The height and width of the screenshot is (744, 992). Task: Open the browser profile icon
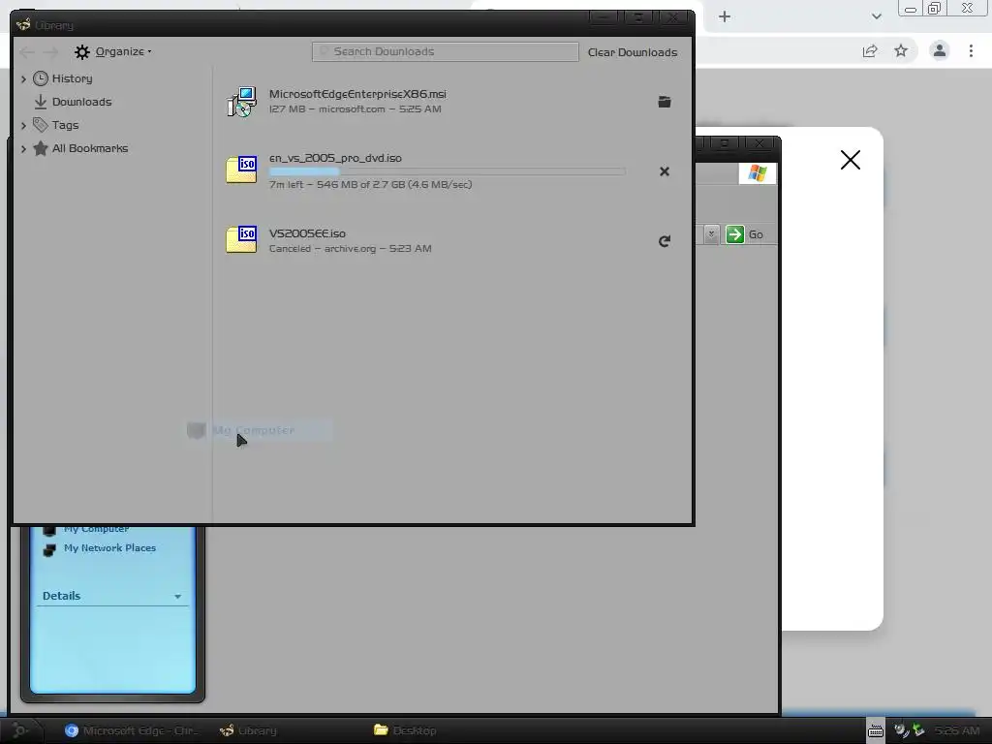940,50
